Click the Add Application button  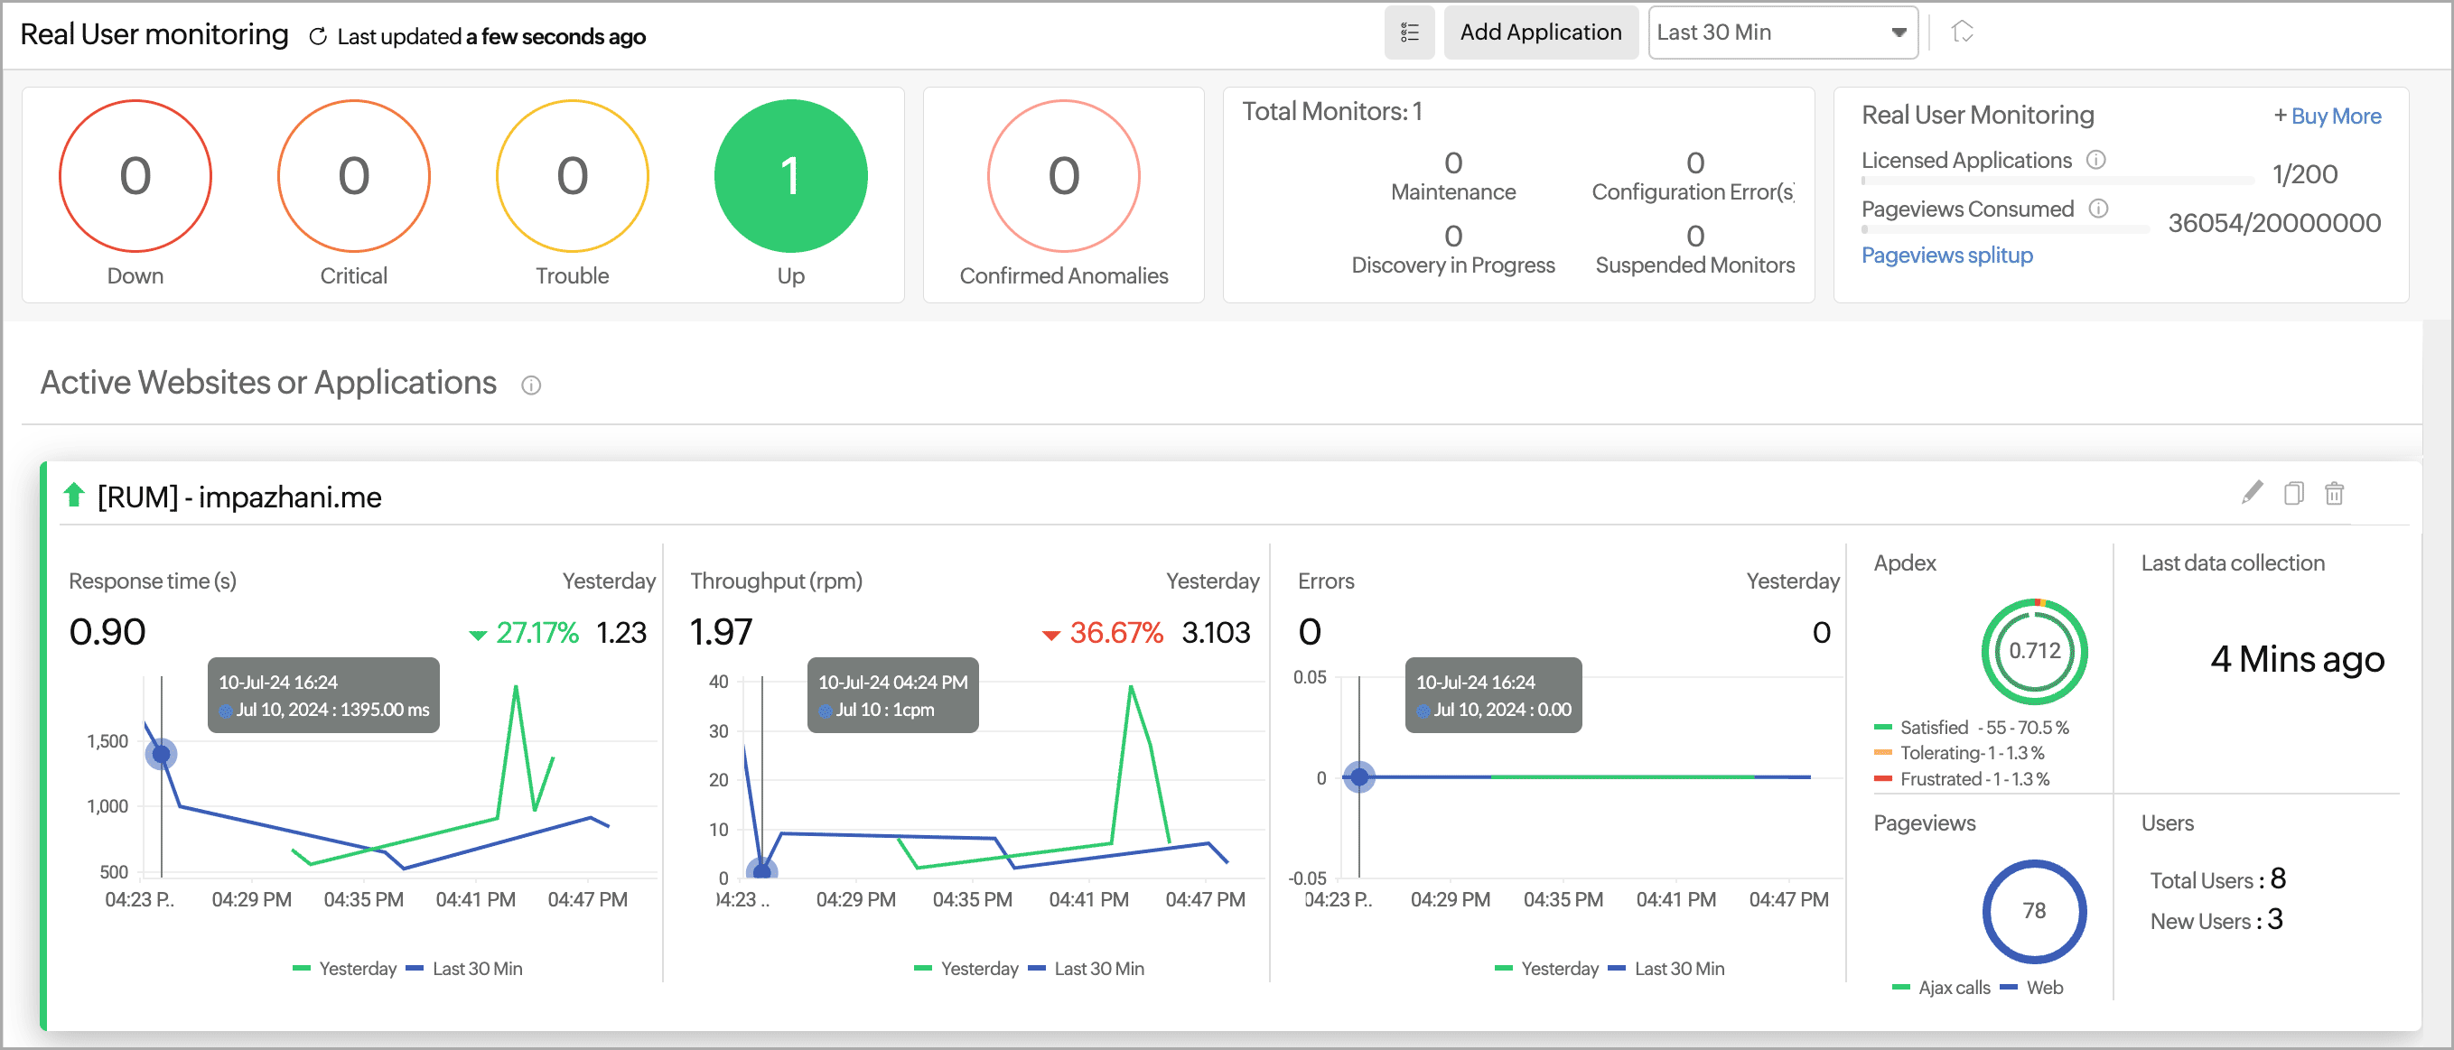point(1541,32)
